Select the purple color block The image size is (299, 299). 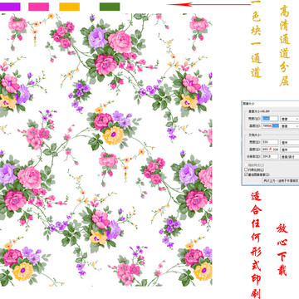pyautogui.click(x=10, y=7)
